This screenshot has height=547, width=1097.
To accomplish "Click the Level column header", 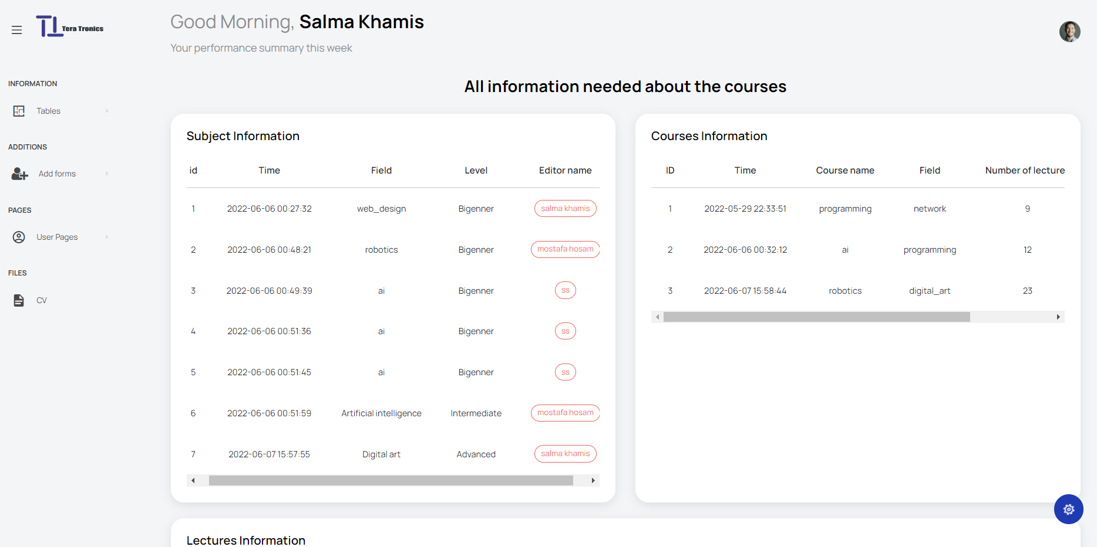I will [476, 171].
